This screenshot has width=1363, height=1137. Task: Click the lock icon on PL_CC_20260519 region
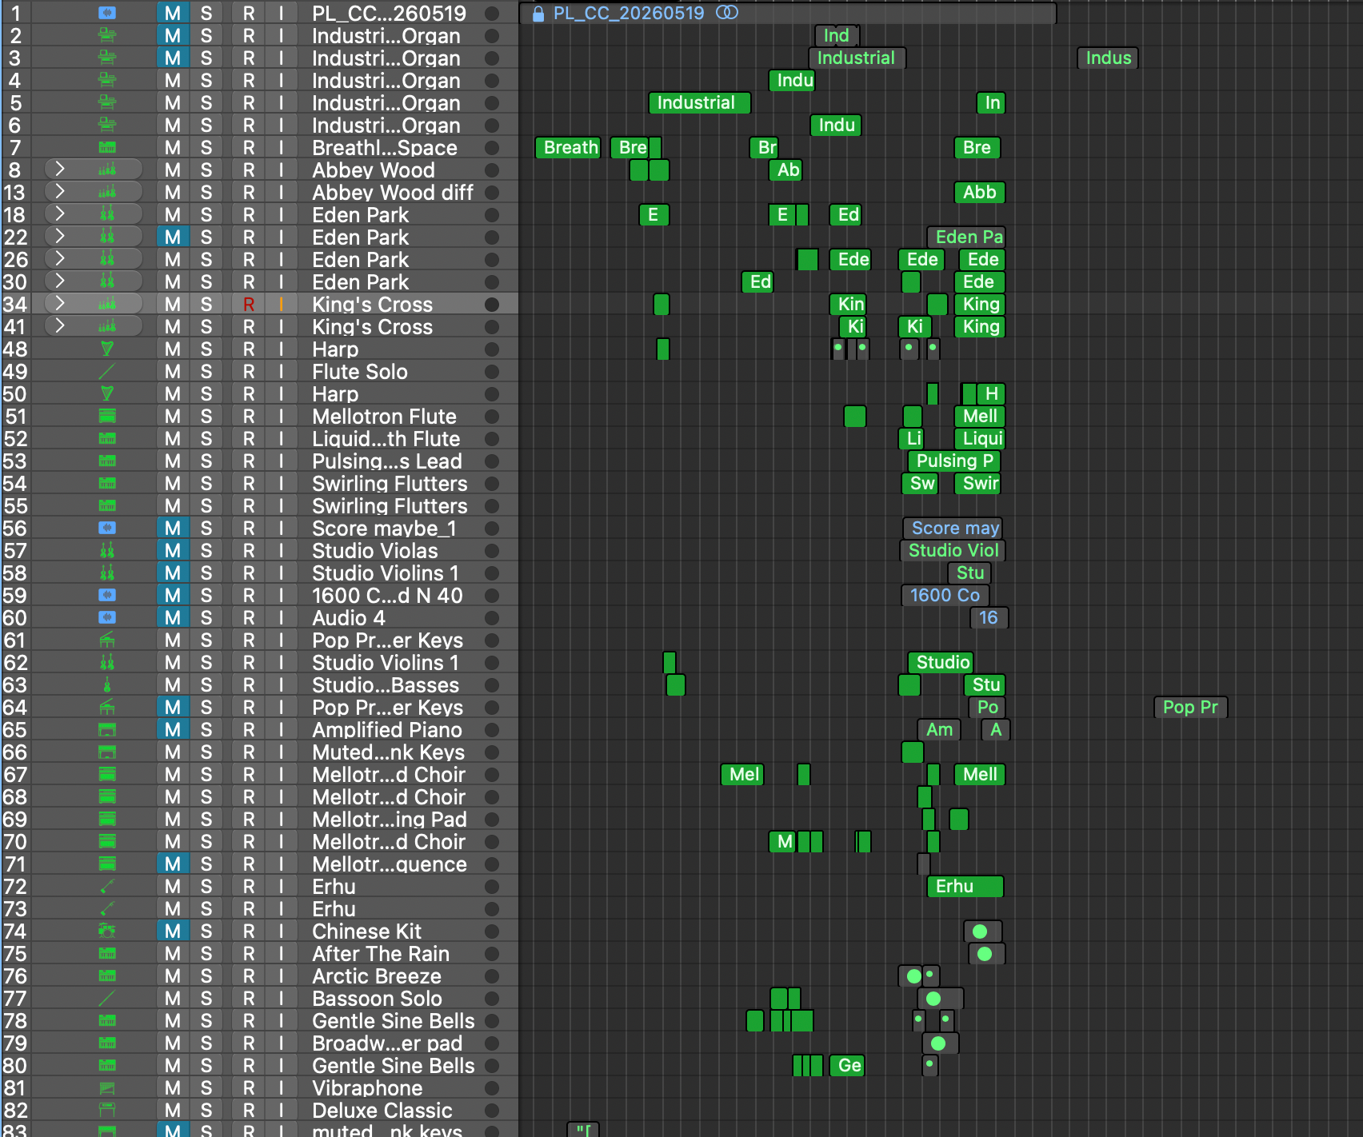pos(538,14)
